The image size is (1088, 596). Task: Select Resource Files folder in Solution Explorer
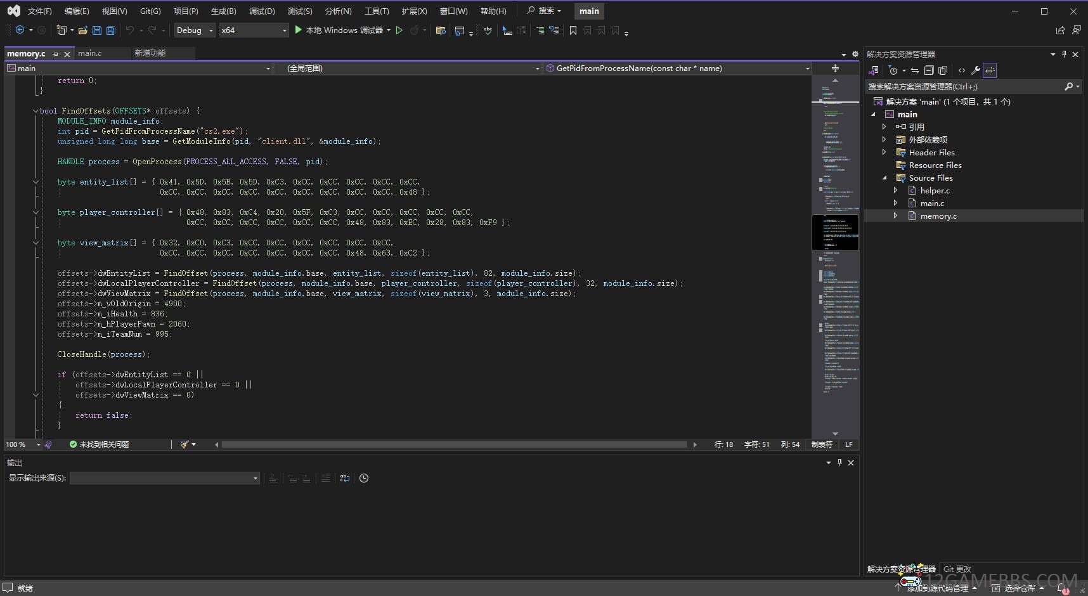pos(935,165)
